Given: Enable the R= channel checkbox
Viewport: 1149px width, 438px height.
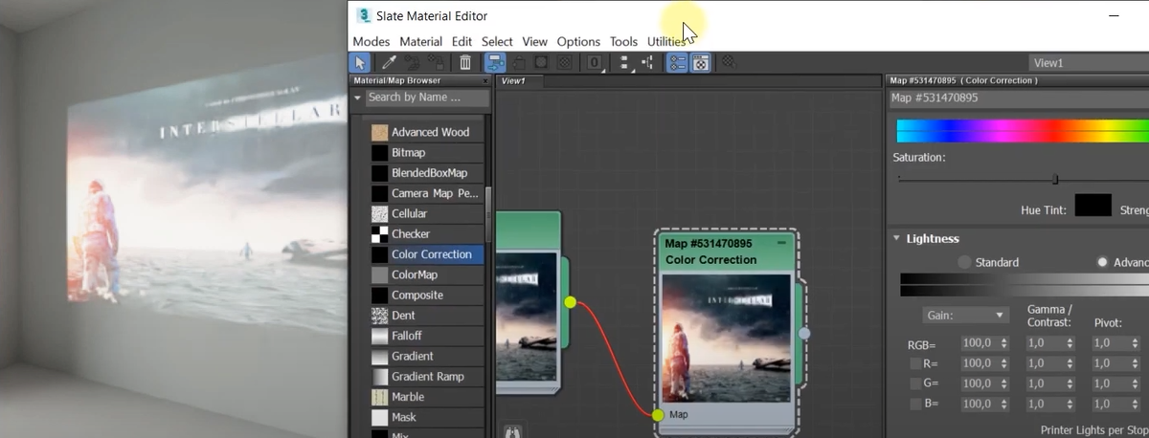Looking at the screenshot, I should 915,363.
